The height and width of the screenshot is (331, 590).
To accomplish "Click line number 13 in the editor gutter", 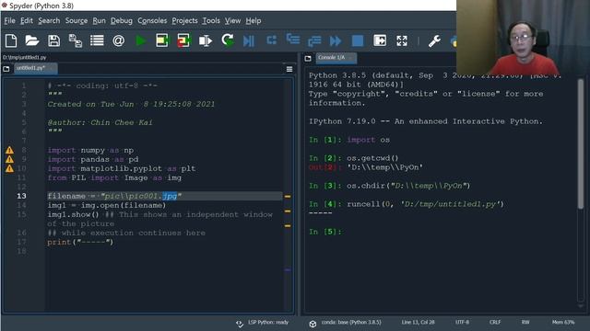I will [x=22, y=196].
